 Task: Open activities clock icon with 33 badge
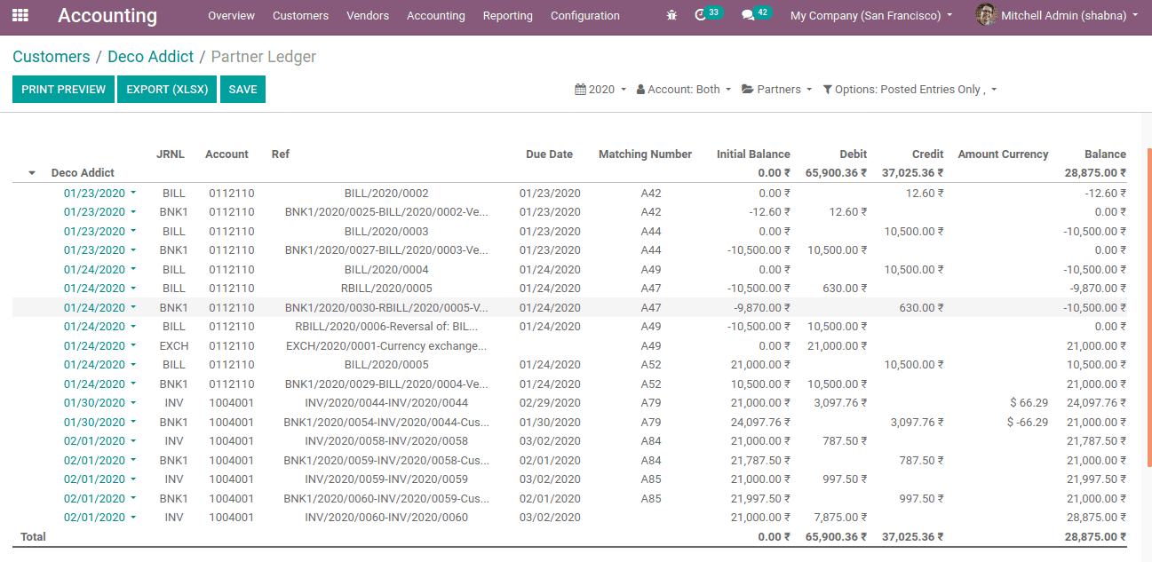click(x=709, y=14)
